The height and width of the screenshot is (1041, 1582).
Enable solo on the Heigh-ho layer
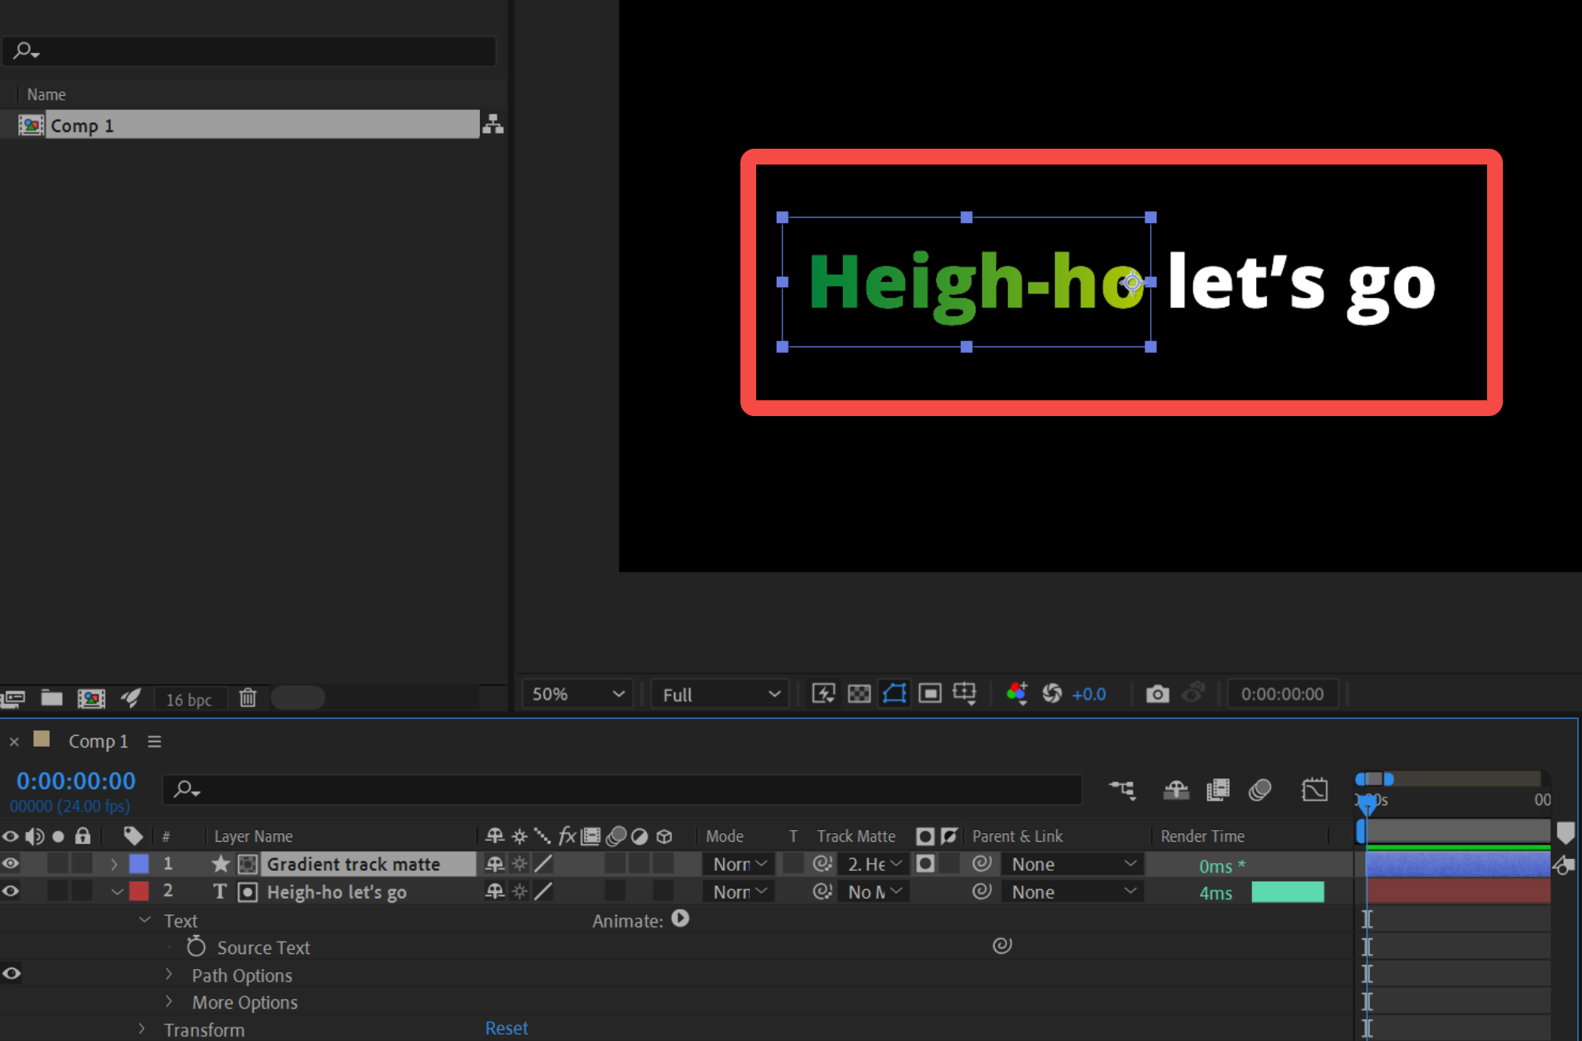pyautogui.click(x=59, y=891)
